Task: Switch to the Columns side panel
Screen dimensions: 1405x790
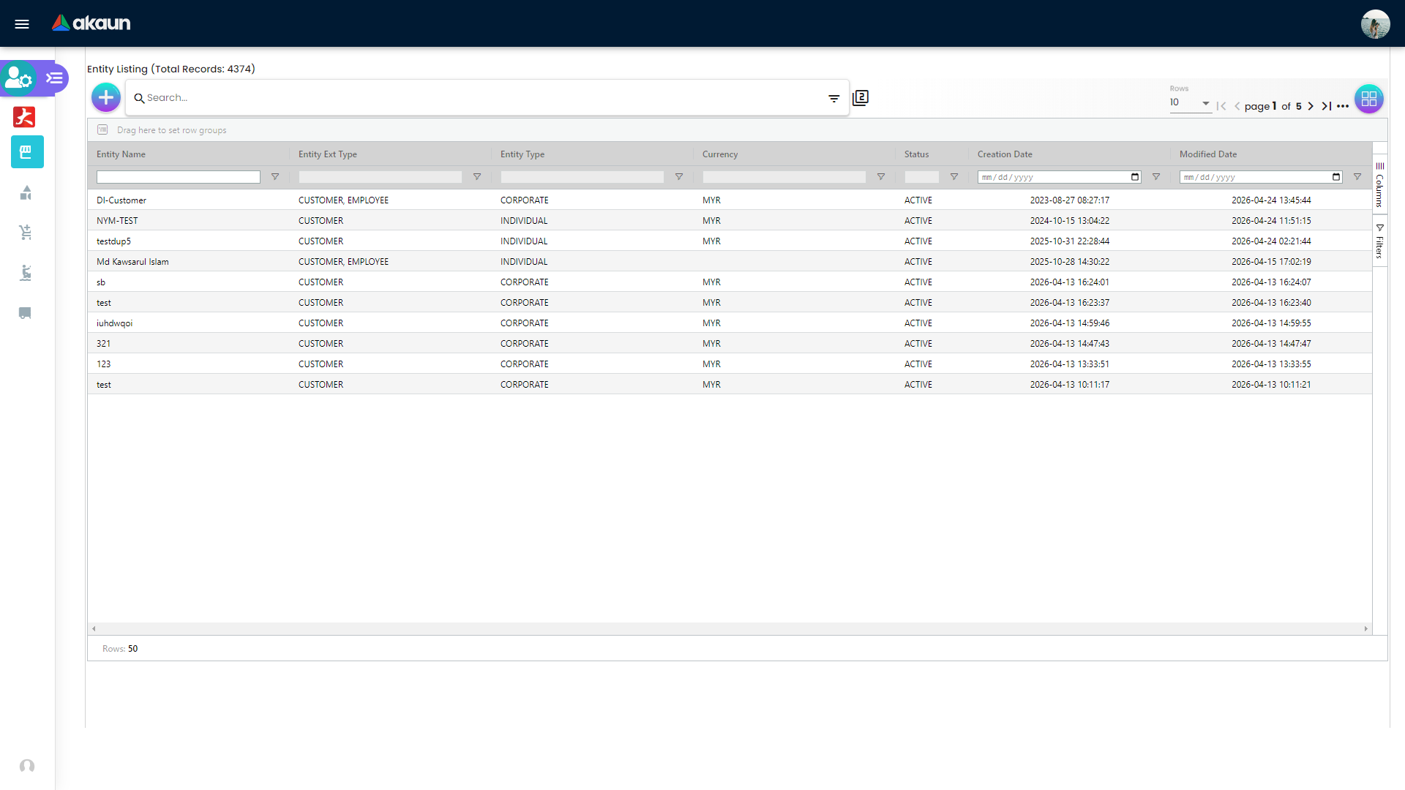Action: 1382,185
